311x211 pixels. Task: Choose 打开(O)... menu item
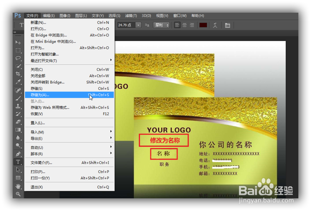tap(69, 29)
